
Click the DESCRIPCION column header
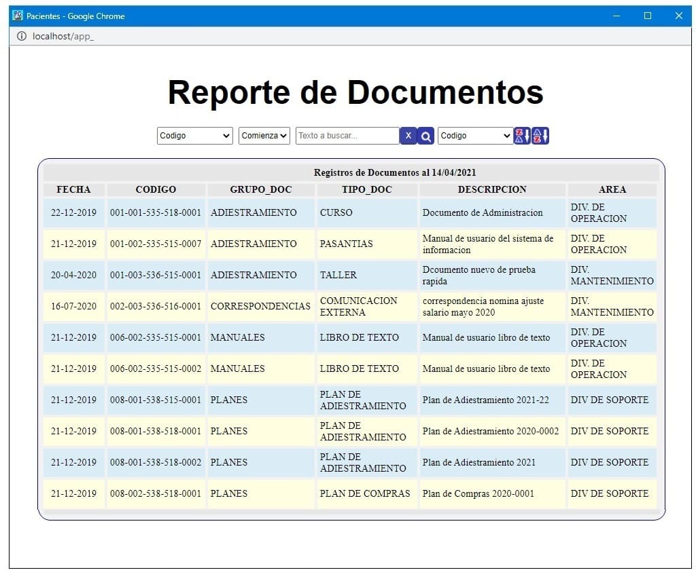(x=492, y=189)
